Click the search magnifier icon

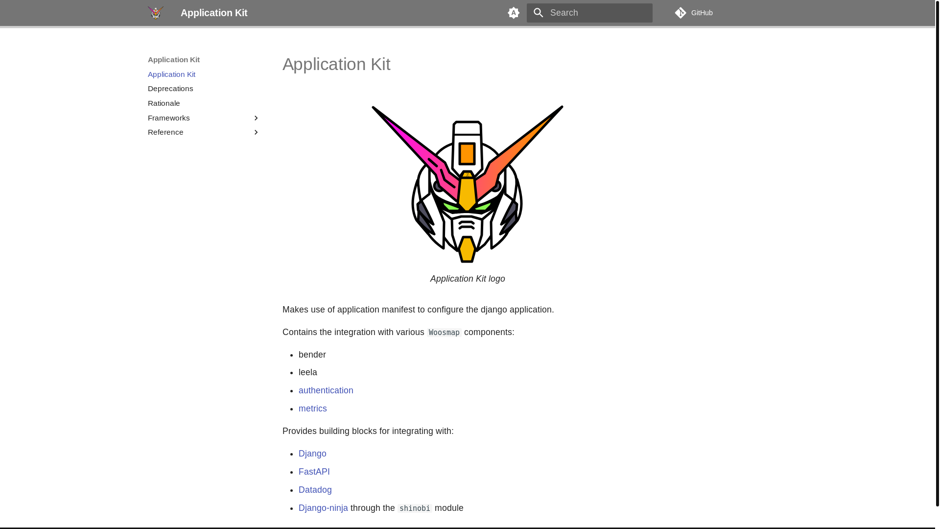click(x=539, y=13)
